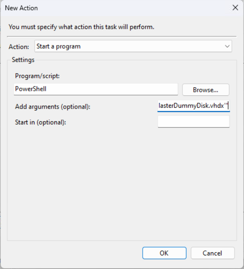Click the Start in (optional): label

coord(40,122)
